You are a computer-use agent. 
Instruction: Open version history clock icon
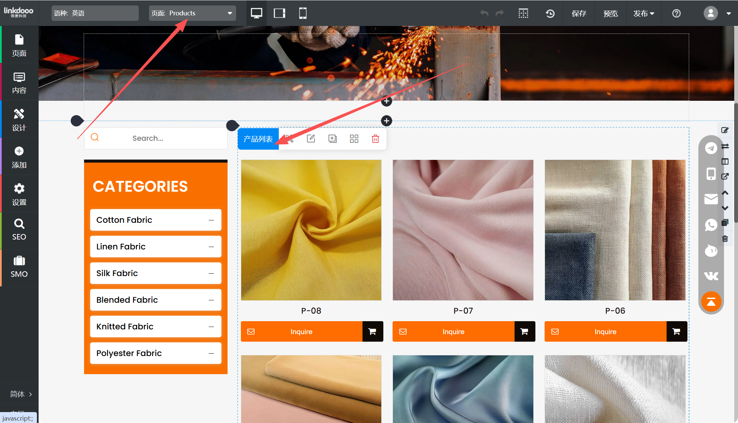(550, 13)
